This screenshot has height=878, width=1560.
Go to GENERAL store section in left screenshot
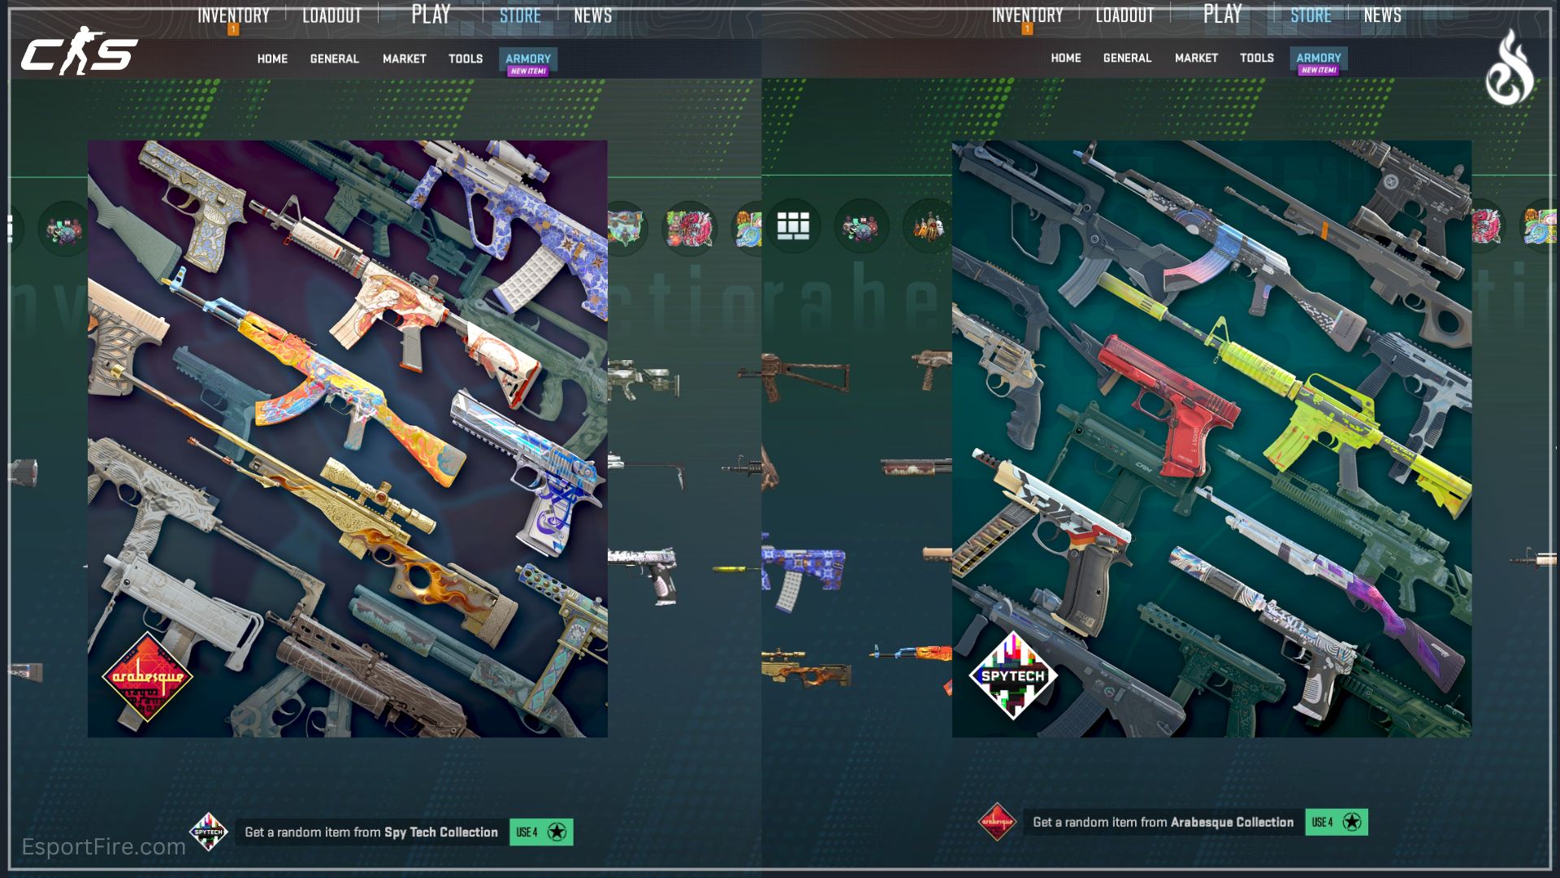[x=334, y=59]
